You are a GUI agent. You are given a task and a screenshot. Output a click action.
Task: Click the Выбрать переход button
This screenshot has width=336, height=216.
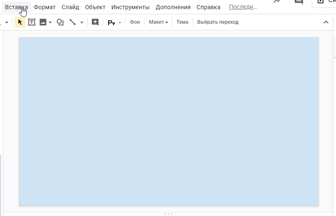tap(217, 22)
